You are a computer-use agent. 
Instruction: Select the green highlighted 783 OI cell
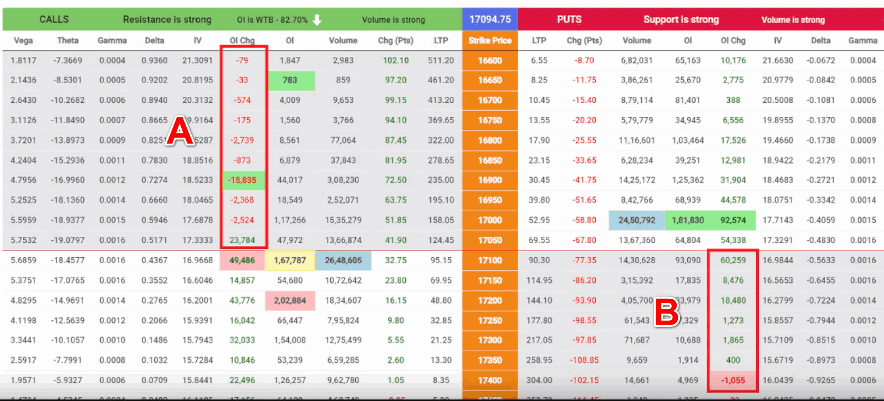click(x=291, y=80)
